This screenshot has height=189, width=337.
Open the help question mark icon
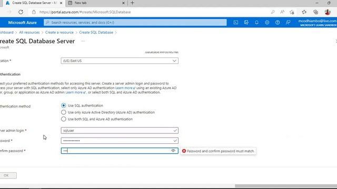(x=277, y=23)
